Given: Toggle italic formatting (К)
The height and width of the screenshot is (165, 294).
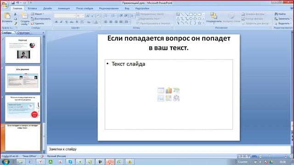Looking at the screenshot, I should tap(61, 22).
